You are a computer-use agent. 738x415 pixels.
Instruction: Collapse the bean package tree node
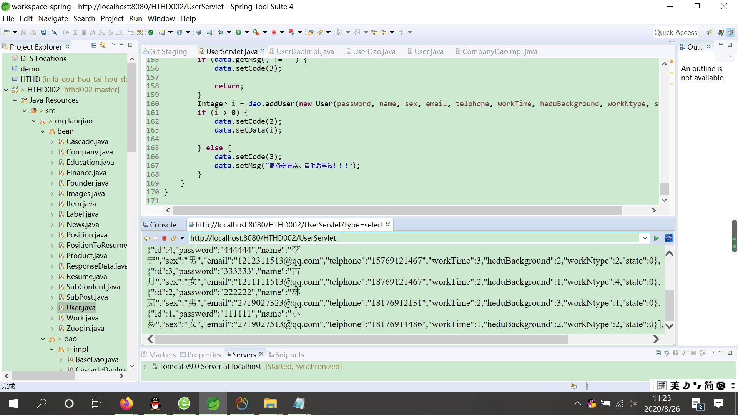tap(43, 131)
